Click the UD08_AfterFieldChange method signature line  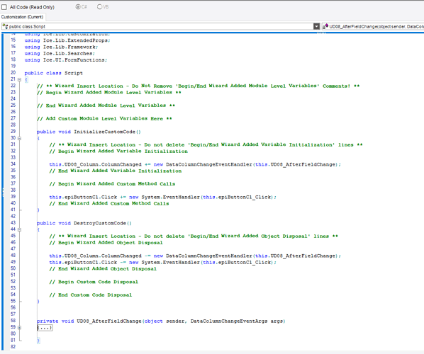[161, 321]
